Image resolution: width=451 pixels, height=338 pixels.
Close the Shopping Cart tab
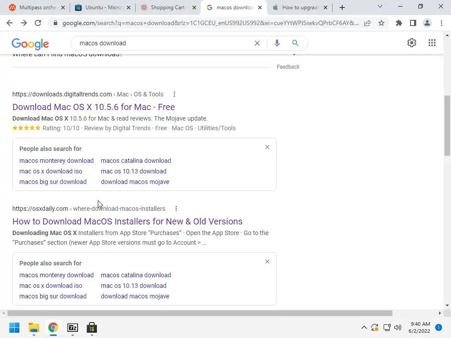coord(194,7)
